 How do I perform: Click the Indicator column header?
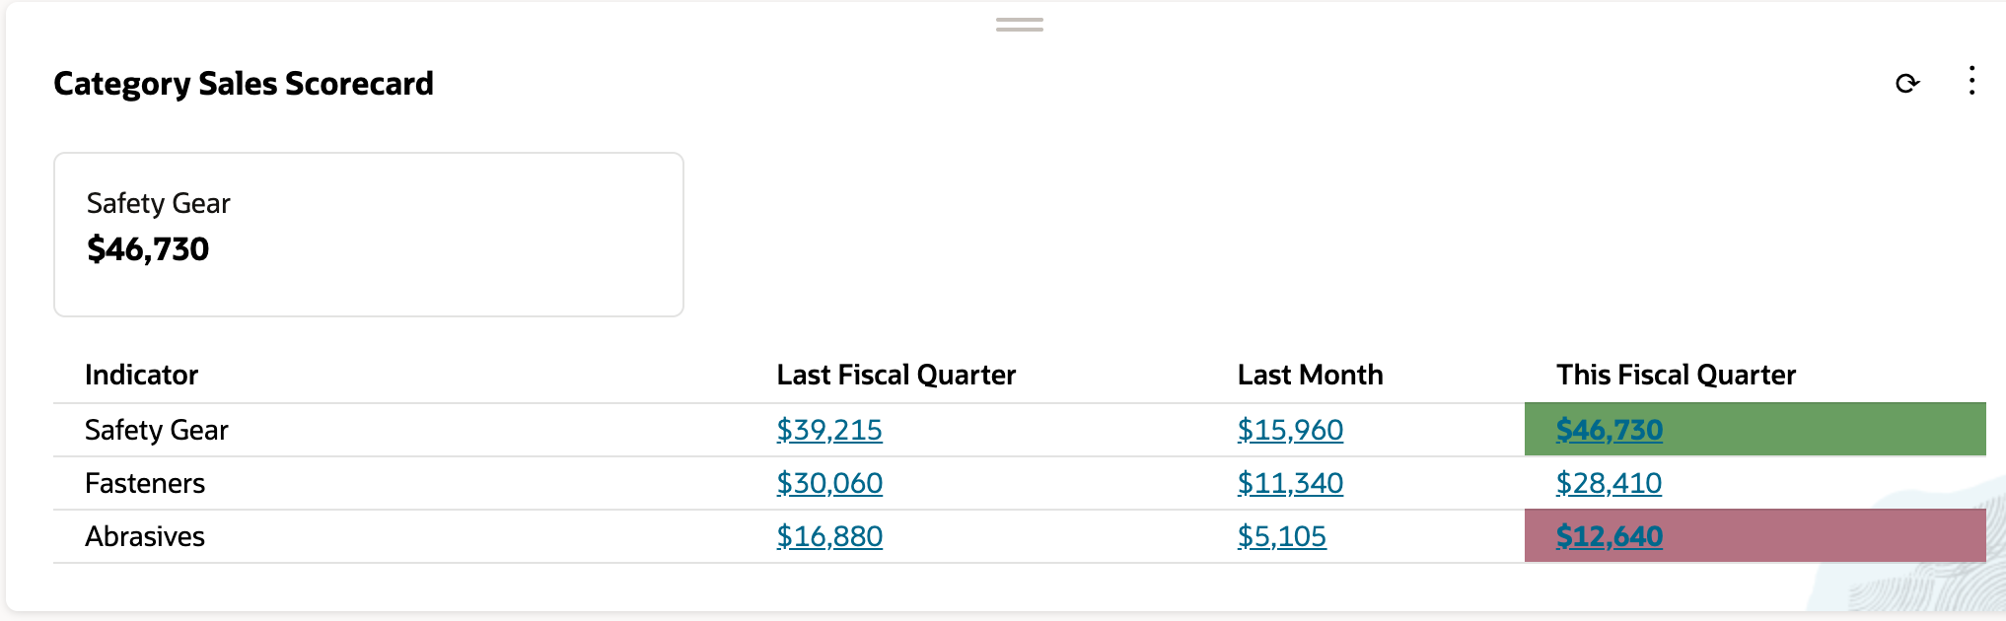pos(141,375)
